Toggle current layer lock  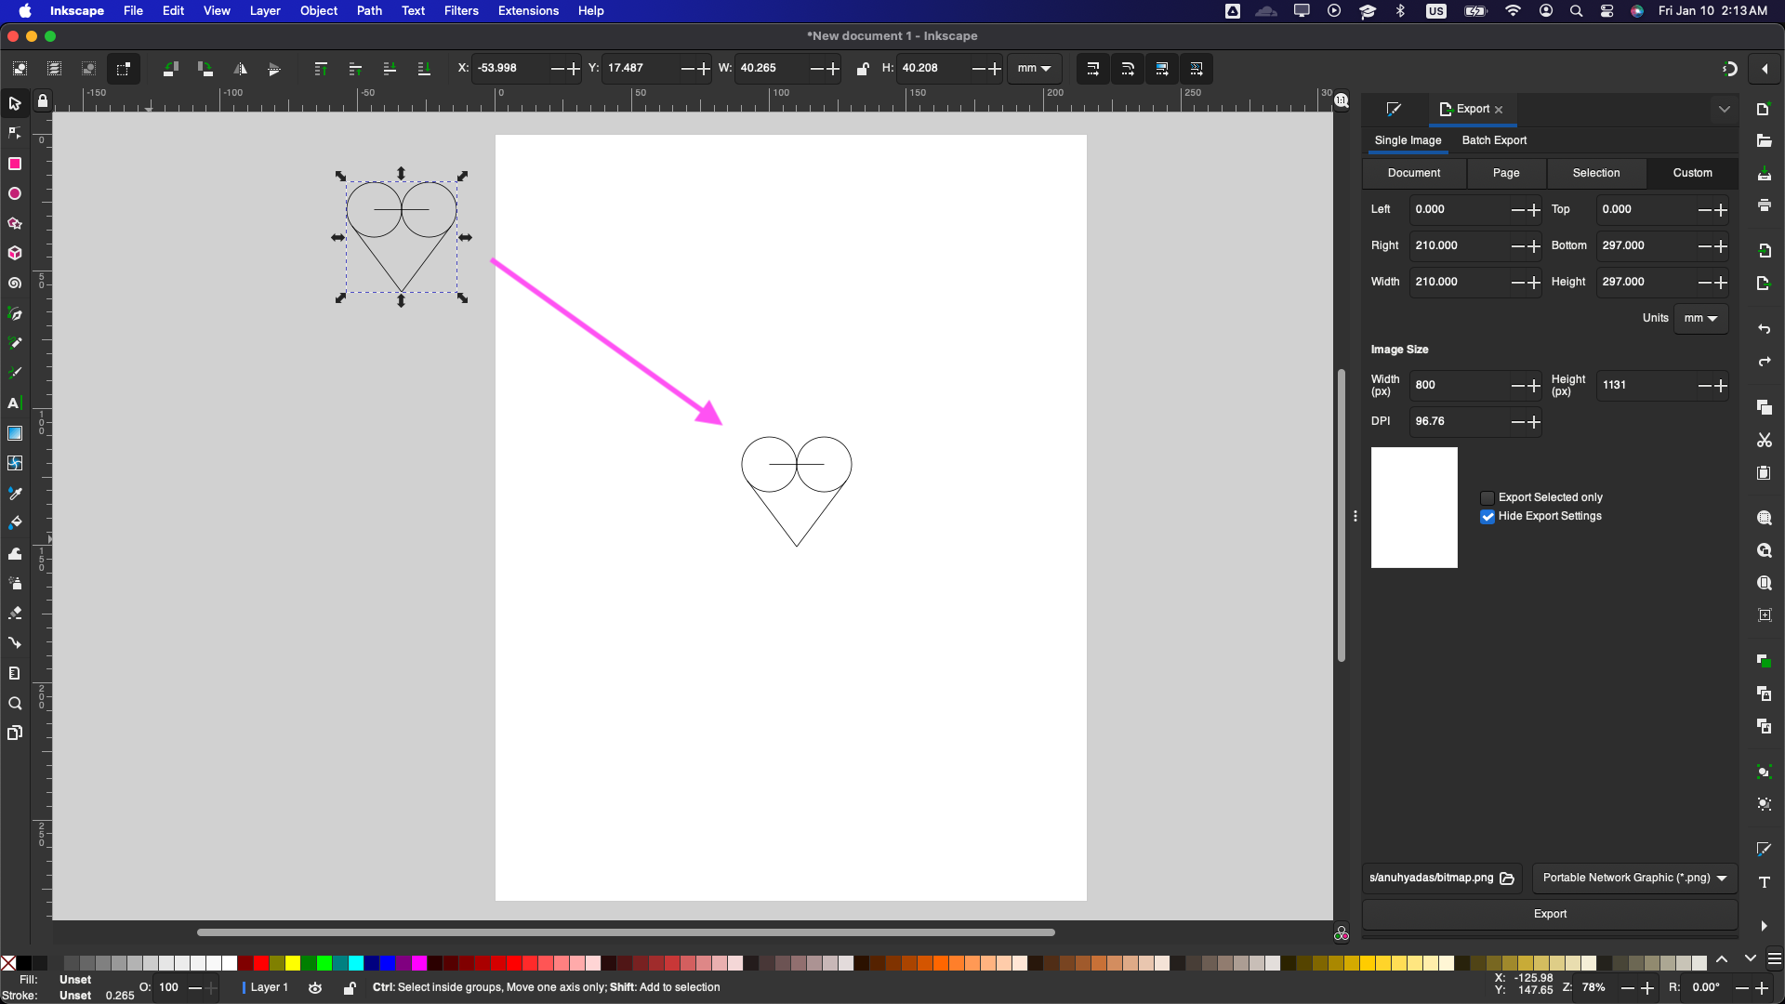350,988
